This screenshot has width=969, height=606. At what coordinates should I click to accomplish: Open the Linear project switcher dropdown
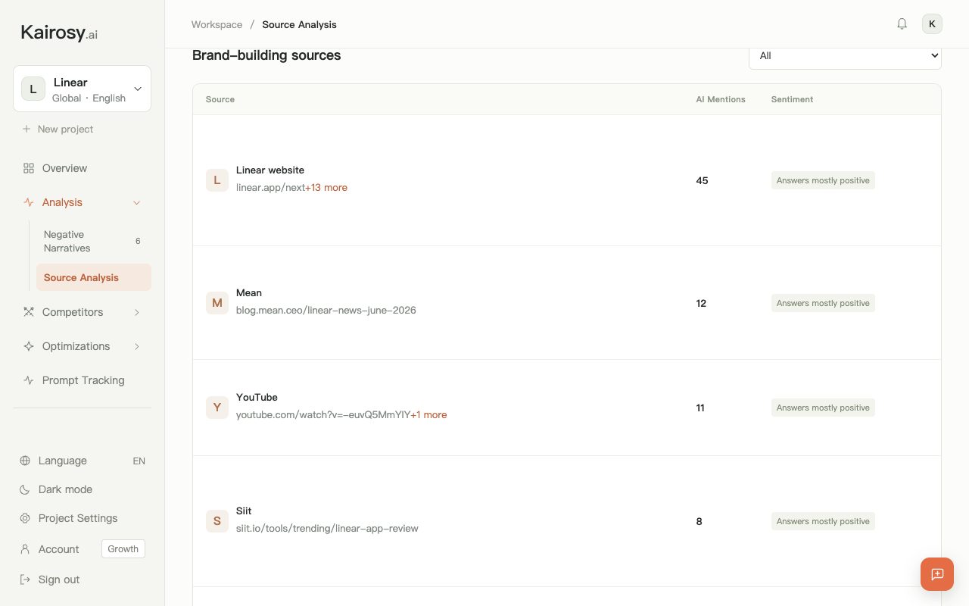[x=82, y=89]
